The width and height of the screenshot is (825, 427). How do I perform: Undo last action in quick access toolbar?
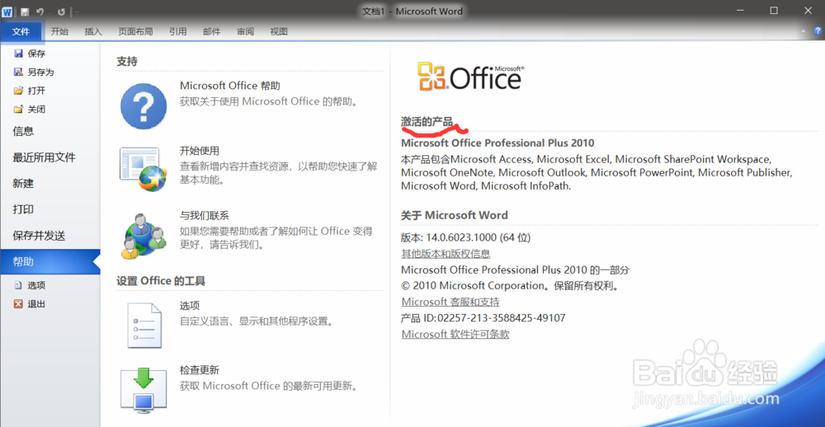click(x=40, y=12)
